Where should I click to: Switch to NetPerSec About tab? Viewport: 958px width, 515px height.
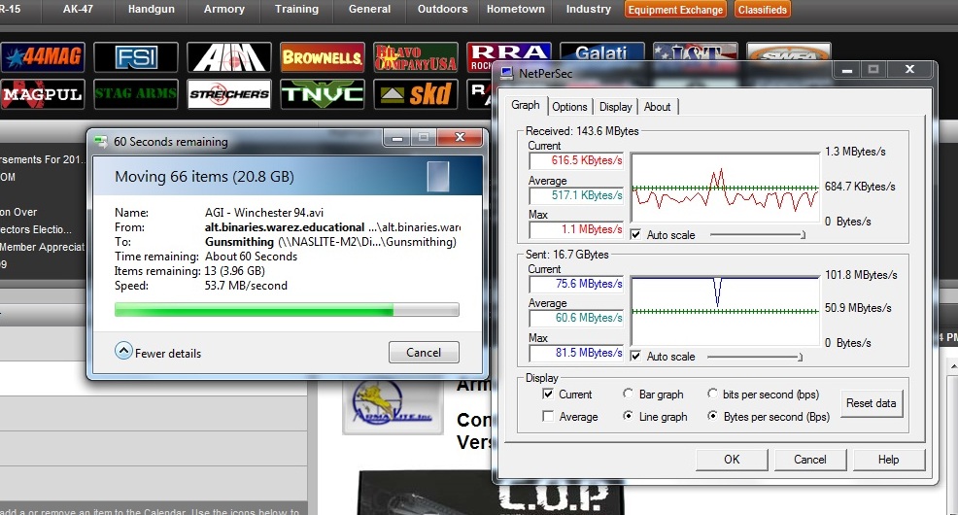click(x=658, y=107)
